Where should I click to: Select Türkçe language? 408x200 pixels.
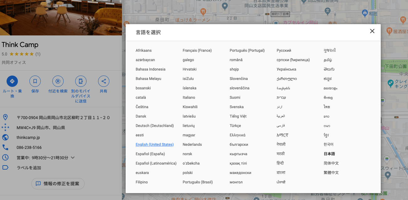coord(235,126)
